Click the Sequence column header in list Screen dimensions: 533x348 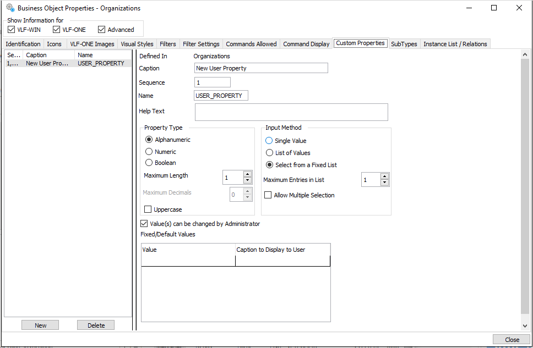14,55
